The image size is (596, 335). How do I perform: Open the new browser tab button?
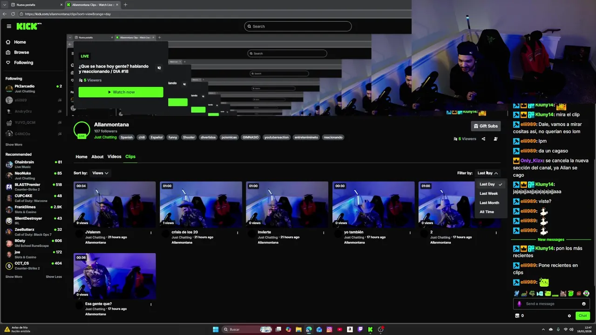click(x=125, y=5)
